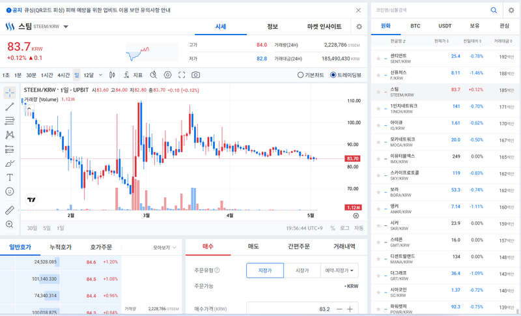Favorite star for 센티언트 SENT/KRW
Image resolution: width=521 pixels, height=316 pixels.
point(378,59)
